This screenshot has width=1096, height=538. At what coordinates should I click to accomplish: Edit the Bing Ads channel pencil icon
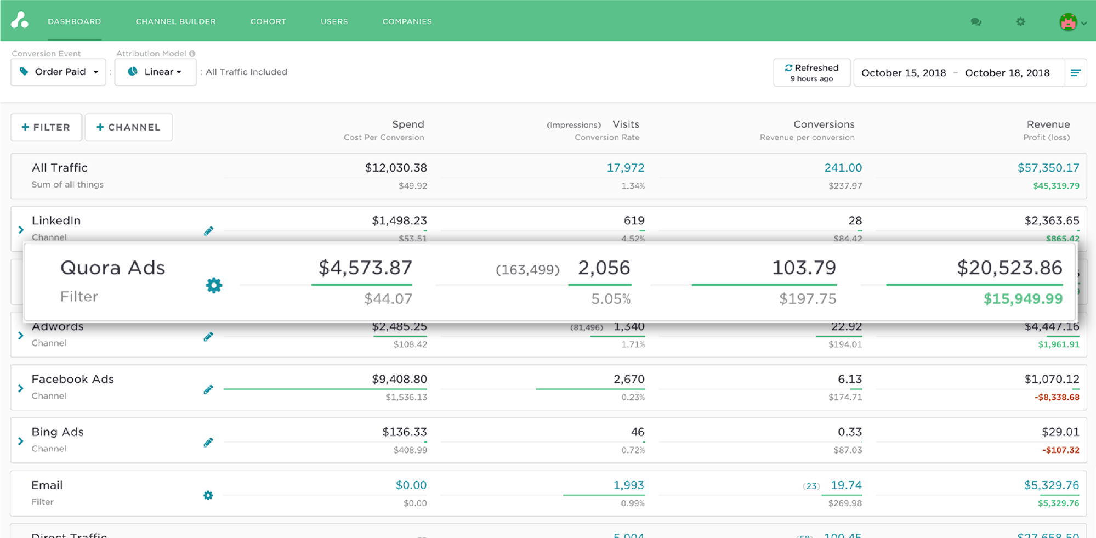208,442
